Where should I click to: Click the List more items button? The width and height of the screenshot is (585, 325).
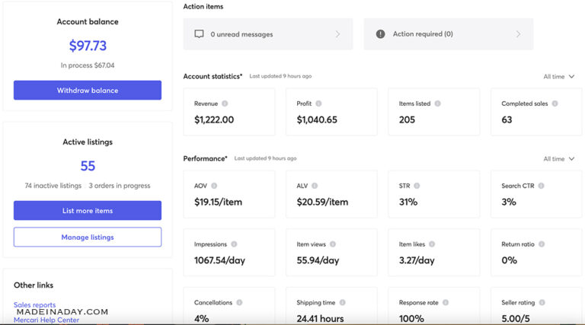(x=88, y=211)
